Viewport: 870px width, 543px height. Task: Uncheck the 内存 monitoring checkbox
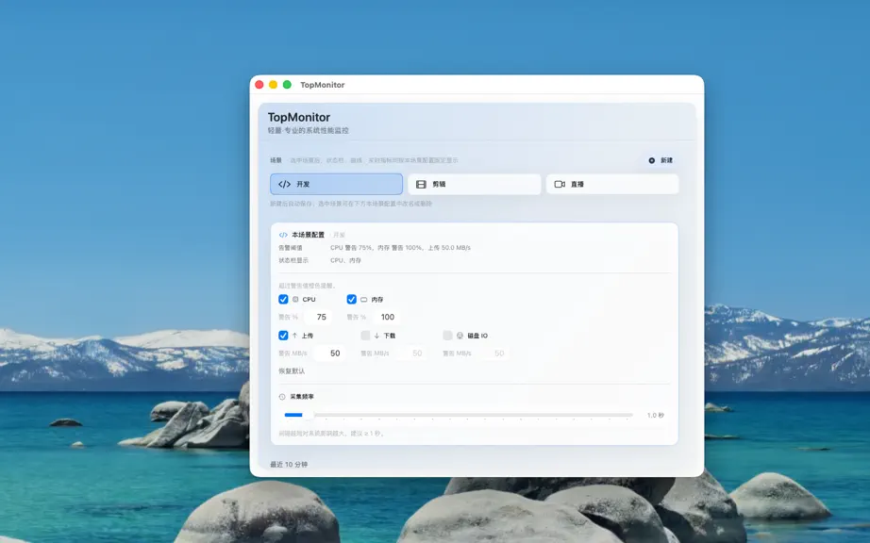[x=351, y=299]
